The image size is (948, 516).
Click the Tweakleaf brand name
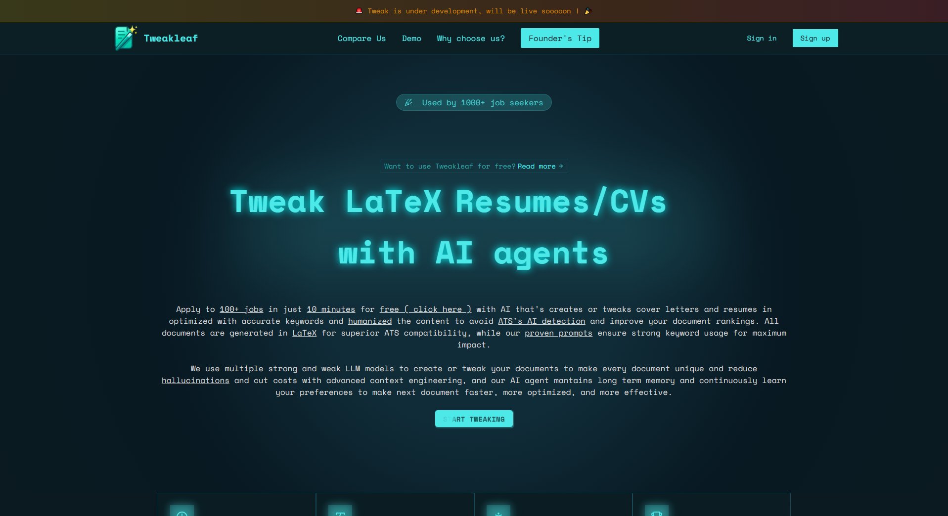[x=171, y=38]
